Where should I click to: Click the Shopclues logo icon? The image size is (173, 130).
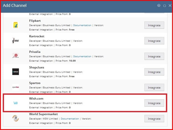[x=16, y=72]
